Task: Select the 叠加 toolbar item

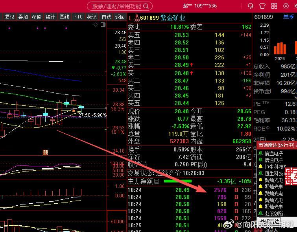Action: (23, 17)
